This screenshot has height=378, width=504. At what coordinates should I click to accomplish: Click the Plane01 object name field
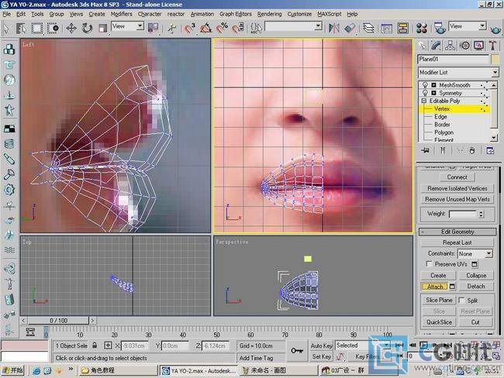[454, 60]
